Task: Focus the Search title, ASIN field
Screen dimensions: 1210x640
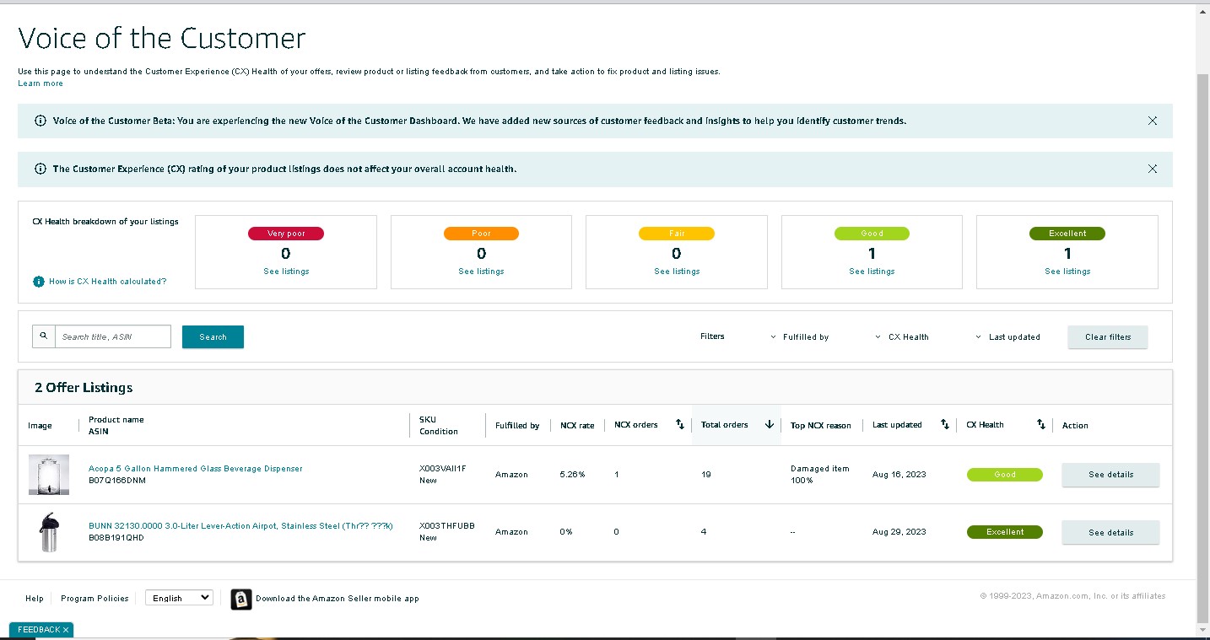Action: 113,336
